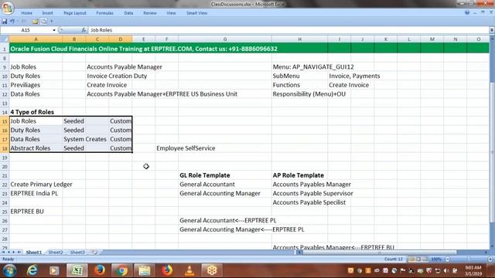Go to first sheet tab navigation arrow
495x278 pixels.
(x=3, y=253)
